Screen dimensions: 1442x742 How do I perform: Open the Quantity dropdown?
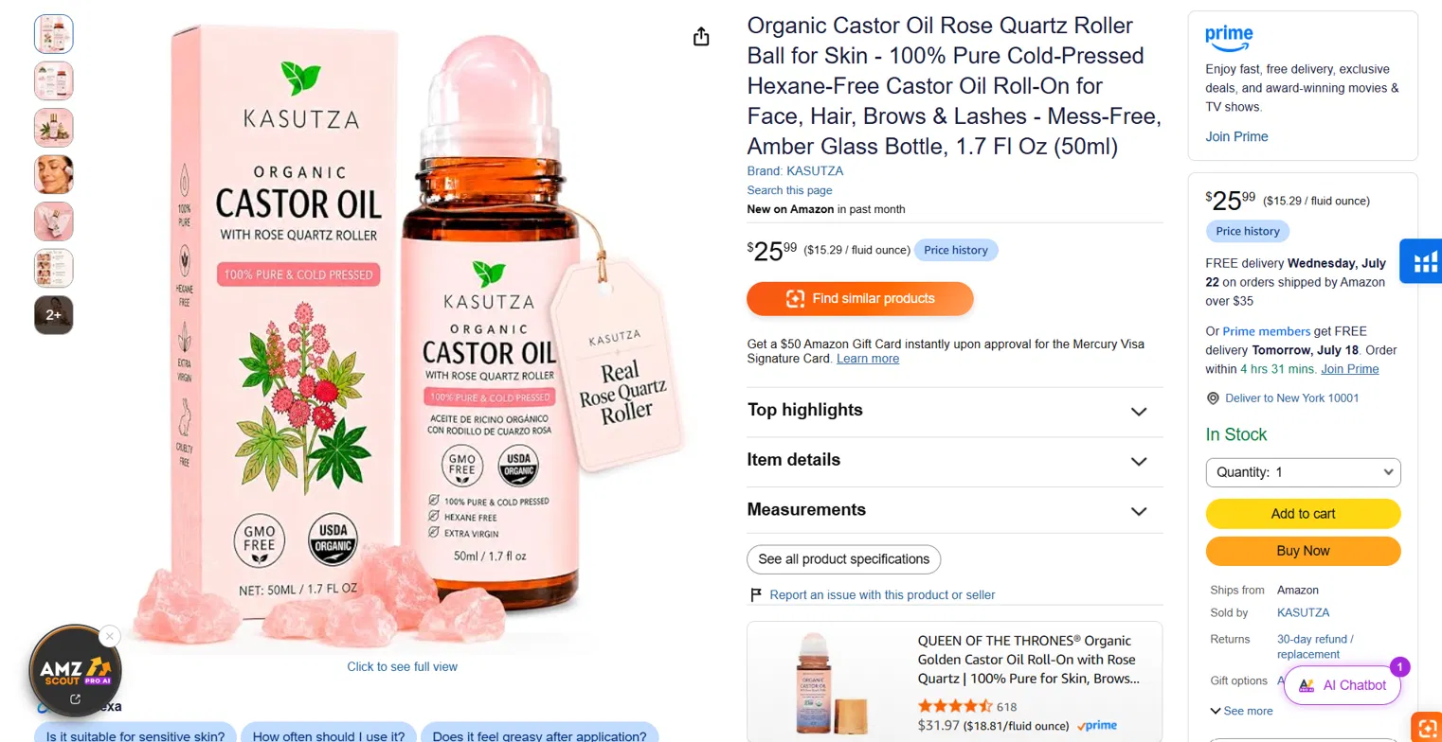1303,472
